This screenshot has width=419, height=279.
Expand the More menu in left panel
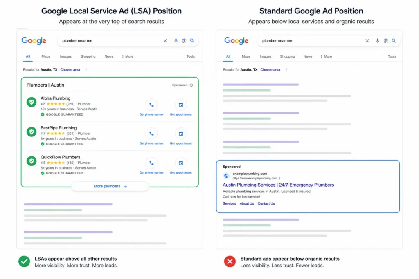tap(128, 56)
